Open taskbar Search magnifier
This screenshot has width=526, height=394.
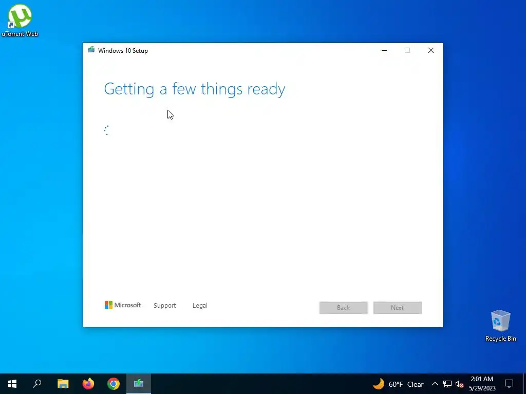click(37, 384)
